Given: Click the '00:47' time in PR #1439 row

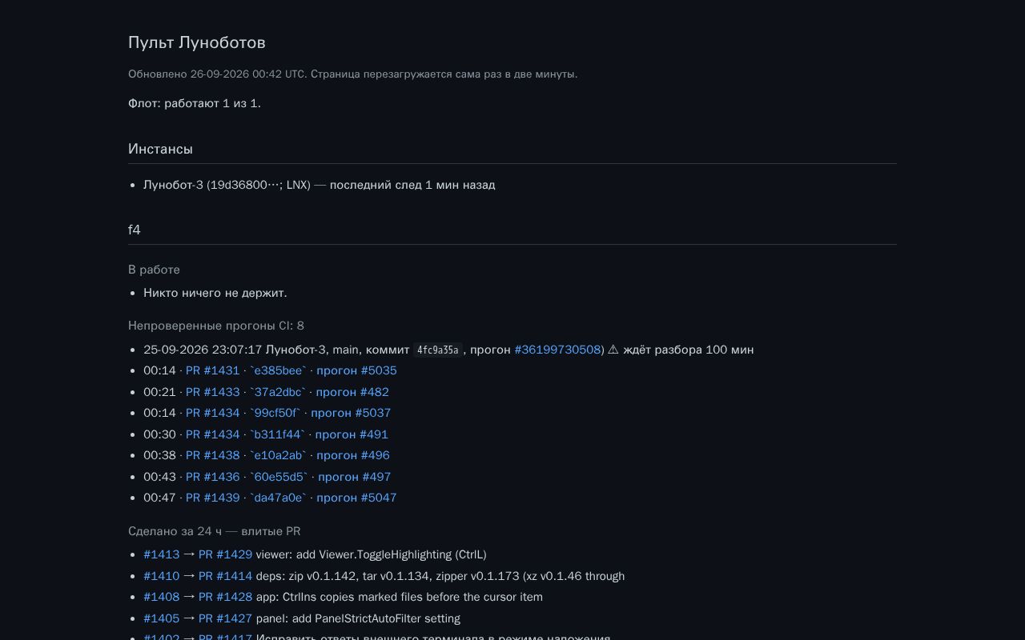Looking at the screenshot, I should 159,498.
